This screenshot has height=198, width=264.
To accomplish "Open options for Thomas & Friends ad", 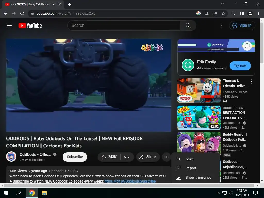I will point(252,82).
